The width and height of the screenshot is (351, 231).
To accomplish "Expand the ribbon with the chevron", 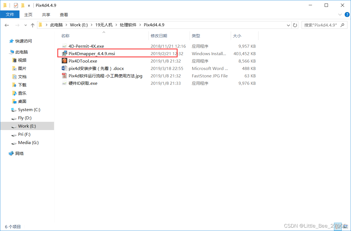I will coord(340,15).
